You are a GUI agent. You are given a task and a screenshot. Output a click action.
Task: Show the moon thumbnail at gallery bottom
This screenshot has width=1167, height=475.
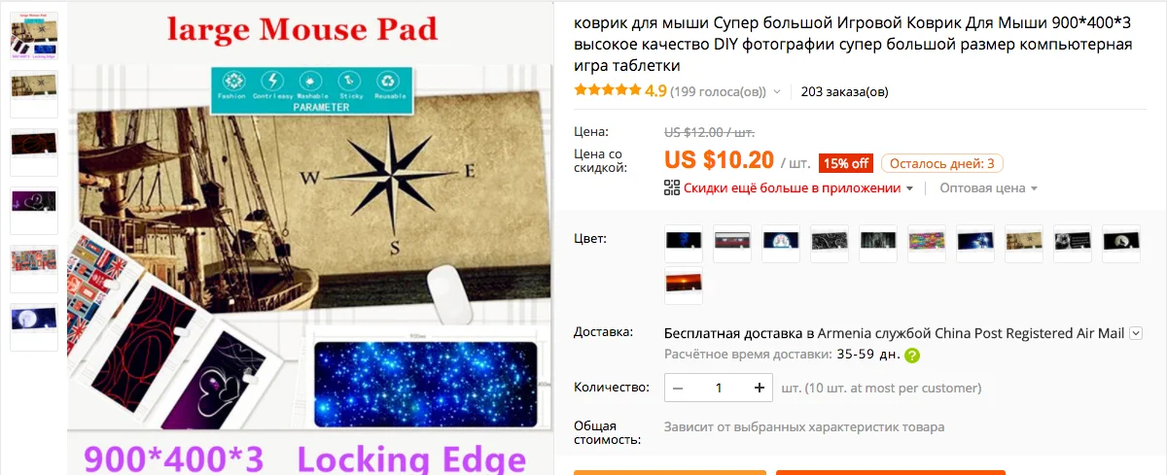(x=34, y=327)
